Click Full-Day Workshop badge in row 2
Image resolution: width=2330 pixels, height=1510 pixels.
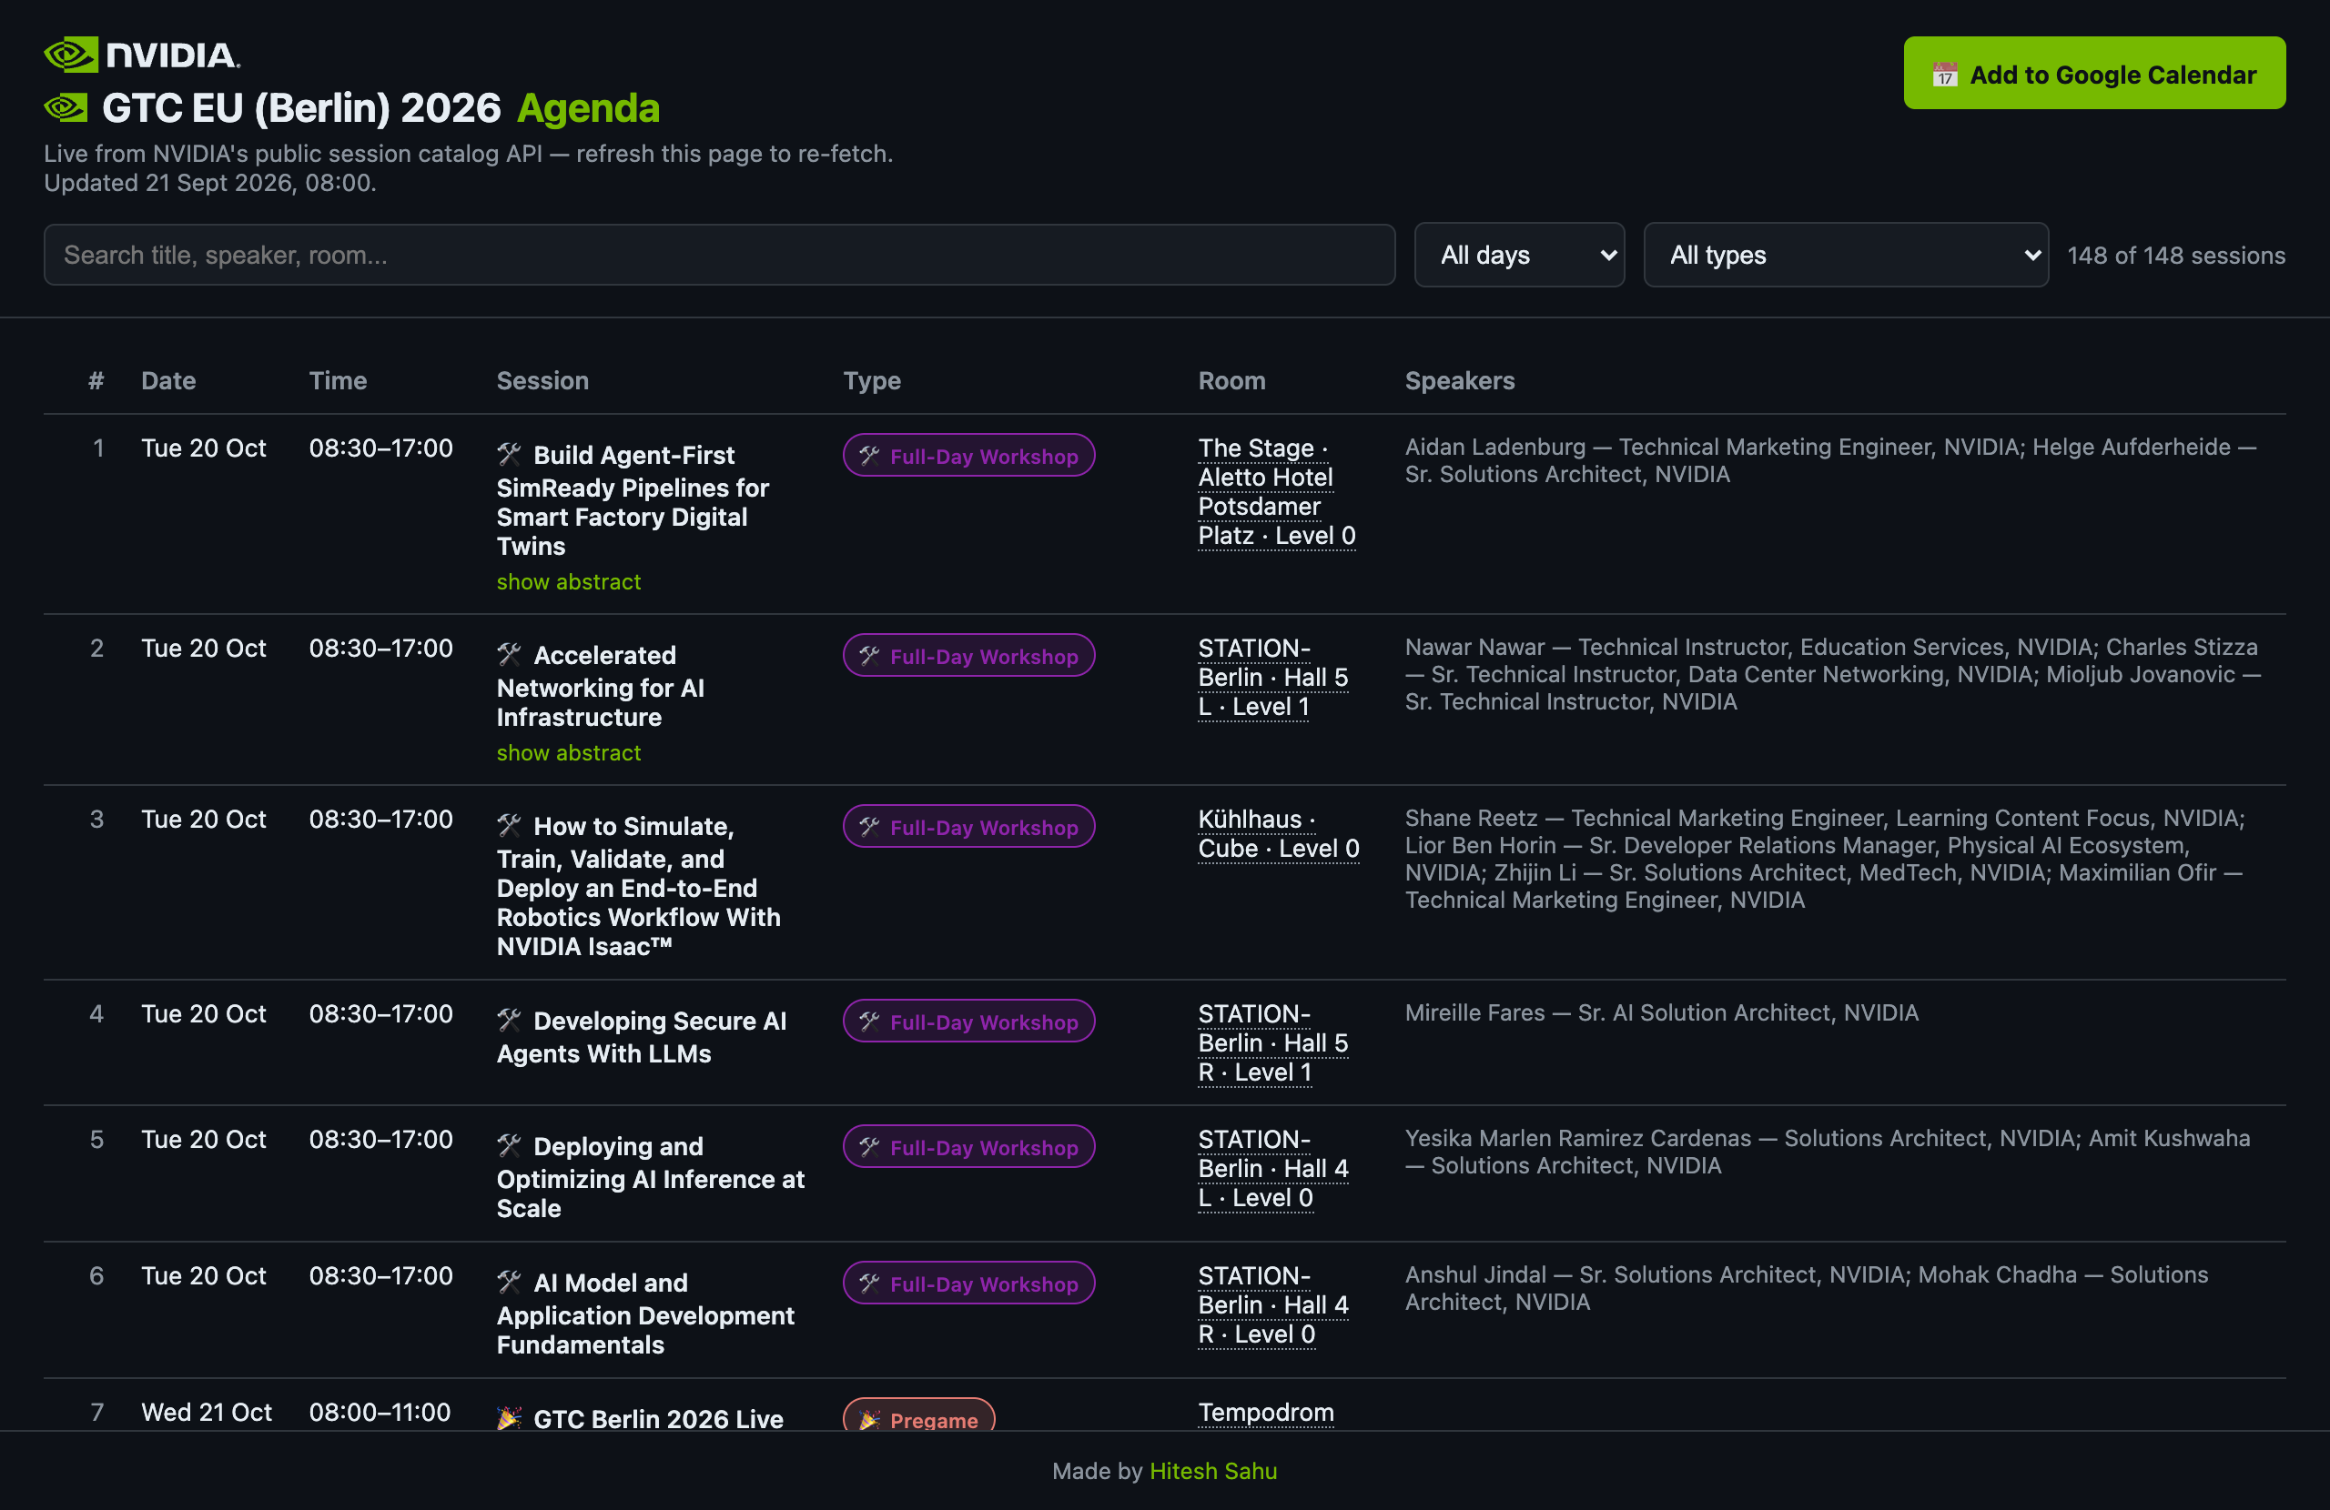tap(968, 656)
